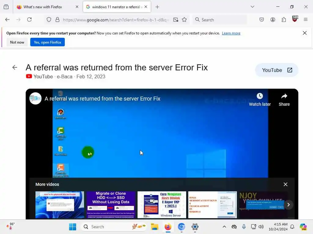Viewport: 313px width, 234px height.
Task: Open the Learn more link
Action: pos(231,33)
